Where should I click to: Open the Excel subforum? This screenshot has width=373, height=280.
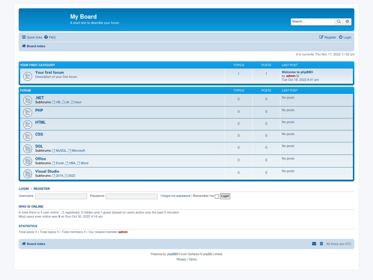(x=58, y=163)
